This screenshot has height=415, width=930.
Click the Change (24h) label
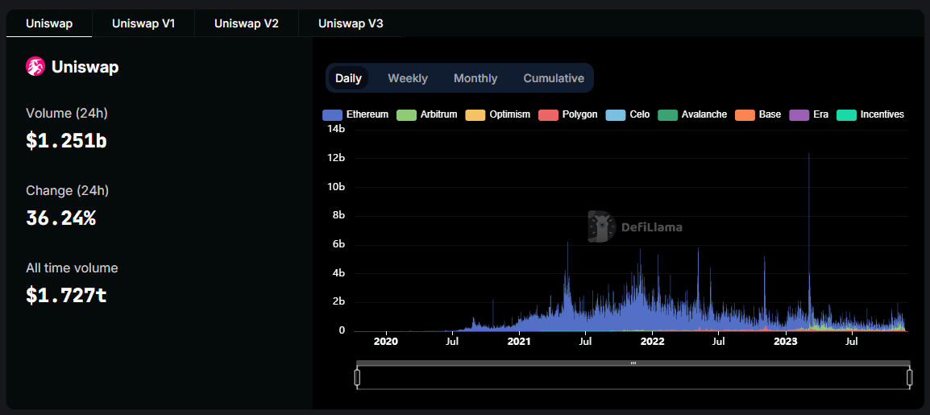point(68,190)
